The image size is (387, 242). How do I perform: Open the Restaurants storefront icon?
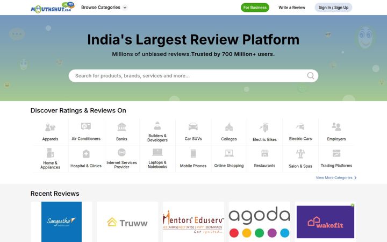(x=264, y=153)
